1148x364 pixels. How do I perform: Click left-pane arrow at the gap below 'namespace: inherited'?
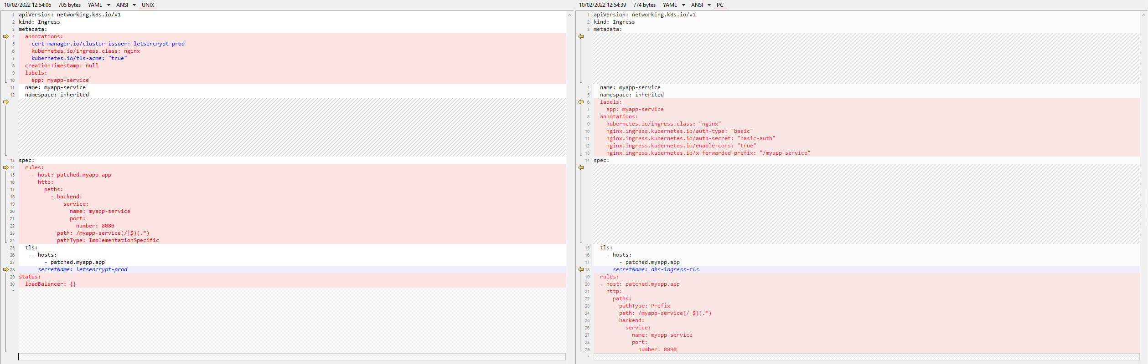[6, 102]
